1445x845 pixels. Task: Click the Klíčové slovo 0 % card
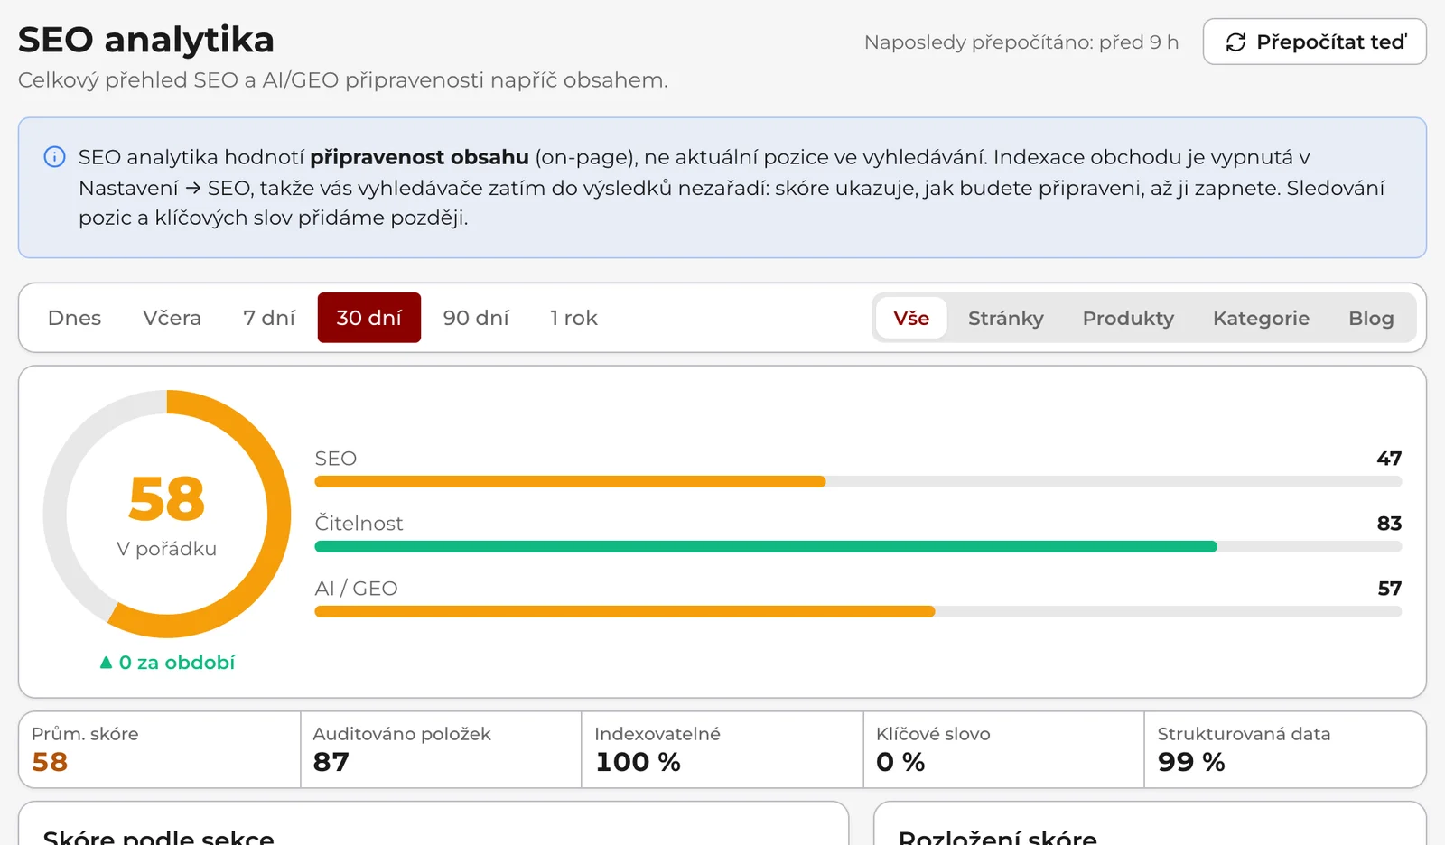point(1004,749)
